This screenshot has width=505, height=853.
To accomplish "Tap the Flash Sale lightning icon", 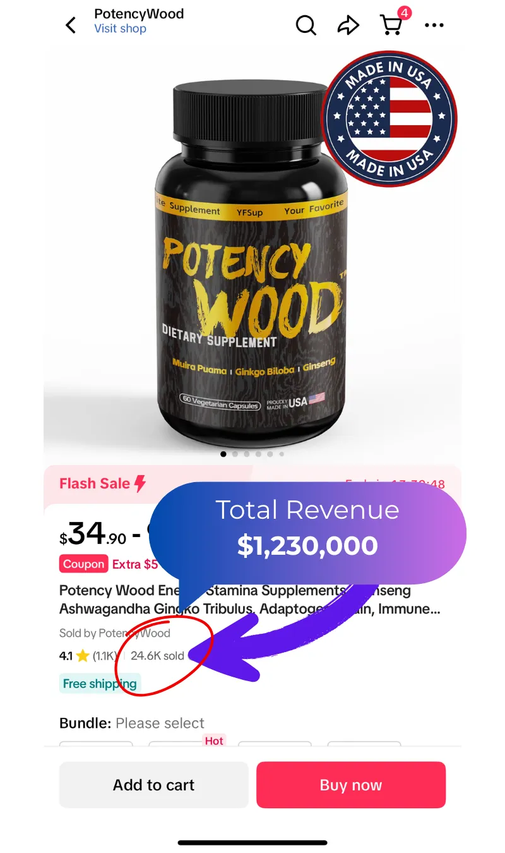I will tap(140, 484).
